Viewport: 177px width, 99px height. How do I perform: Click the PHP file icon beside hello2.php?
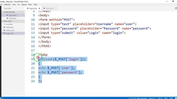pos(4,30)
